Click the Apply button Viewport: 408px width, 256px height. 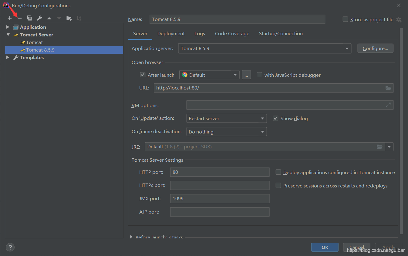click(x=389, y=247)
